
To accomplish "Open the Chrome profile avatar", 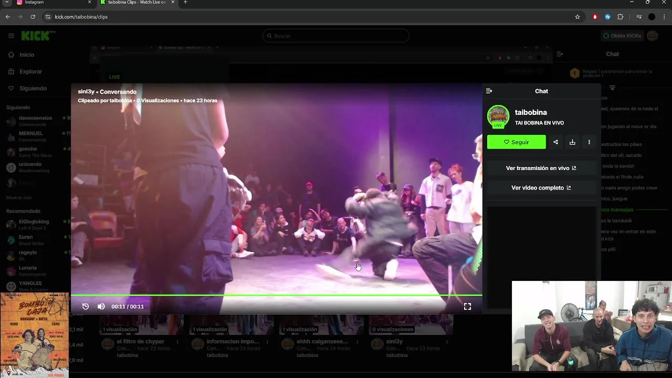I will click(x=652, y=17).
